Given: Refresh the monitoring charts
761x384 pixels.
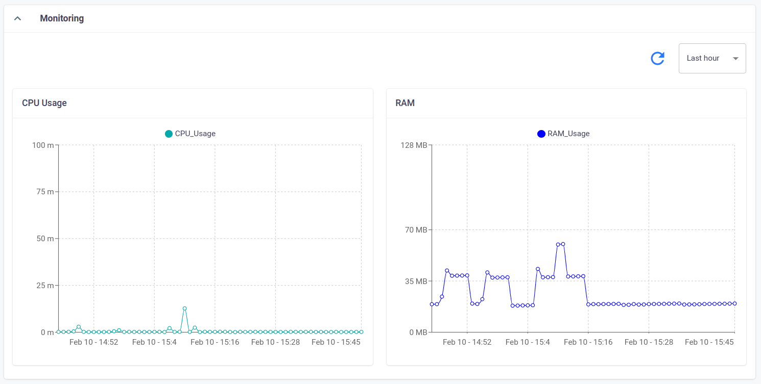Looking at the screenshot, I should pyautogui.click(x=657, y=59).
